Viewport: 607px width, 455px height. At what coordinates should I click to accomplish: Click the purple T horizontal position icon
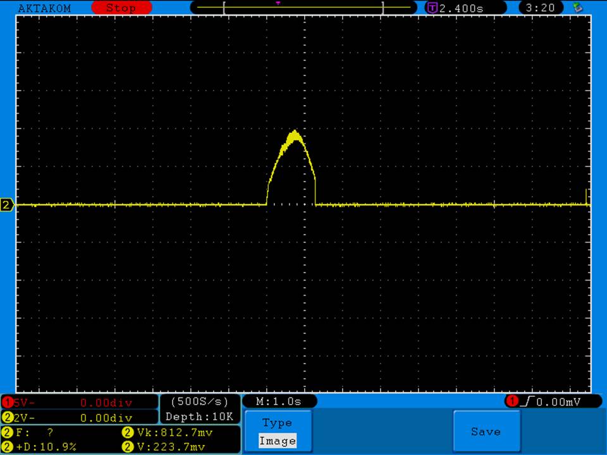(x=432, y=8)
